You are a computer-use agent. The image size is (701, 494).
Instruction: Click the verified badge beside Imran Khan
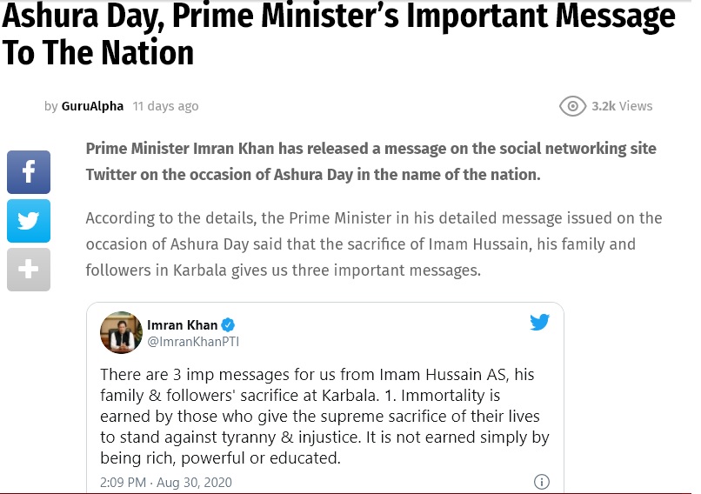tap(228, 324)
